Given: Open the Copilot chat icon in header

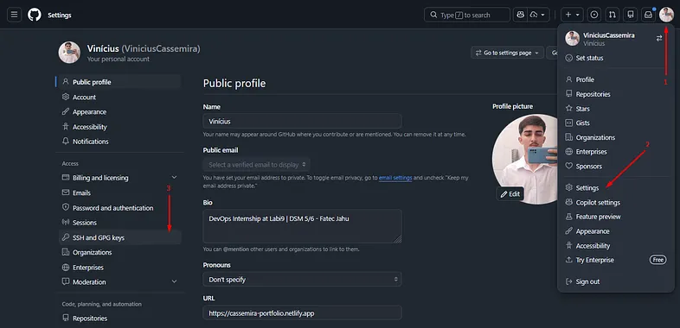Looking at the screenshot, I should click(x=520, y=15).
